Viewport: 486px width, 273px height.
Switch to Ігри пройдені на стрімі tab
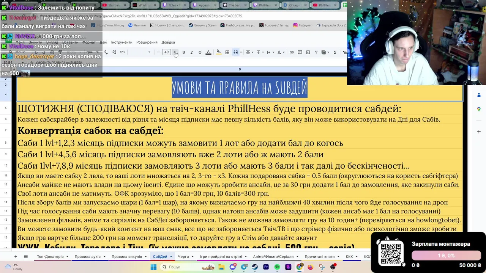click(x=221, y=257)
